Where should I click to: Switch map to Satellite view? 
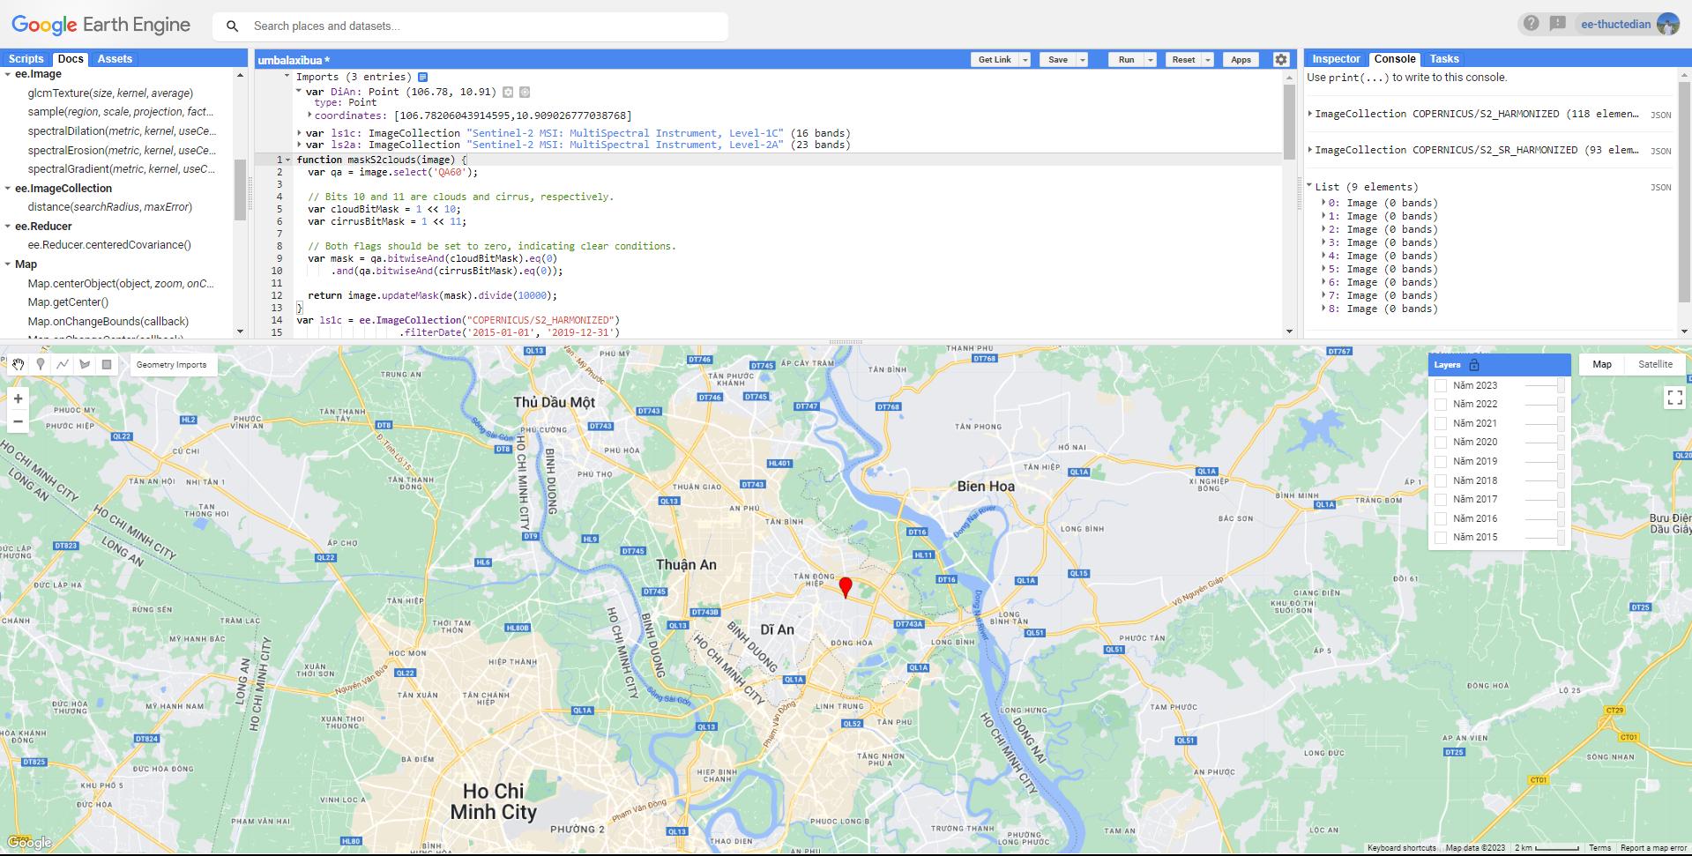click(x=1655, y=364)
